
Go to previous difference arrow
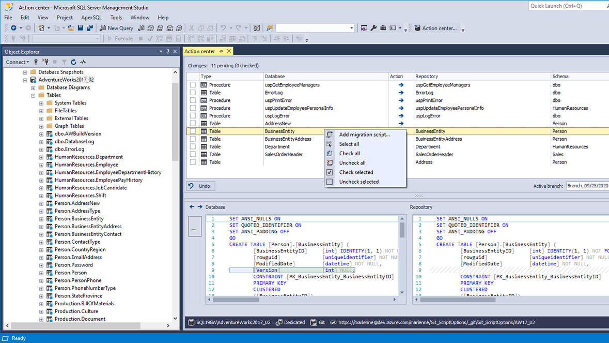point(192,207)
